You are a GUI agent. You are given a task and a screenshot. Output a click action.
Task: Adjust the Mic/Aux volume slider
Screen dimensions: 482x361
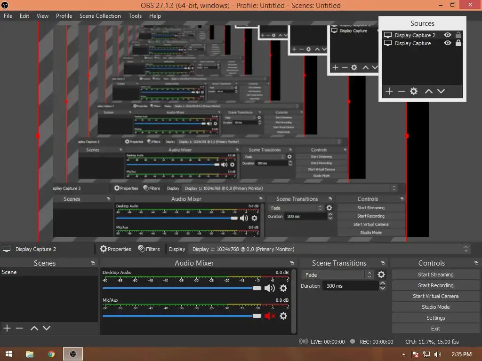tap(182, 316)
